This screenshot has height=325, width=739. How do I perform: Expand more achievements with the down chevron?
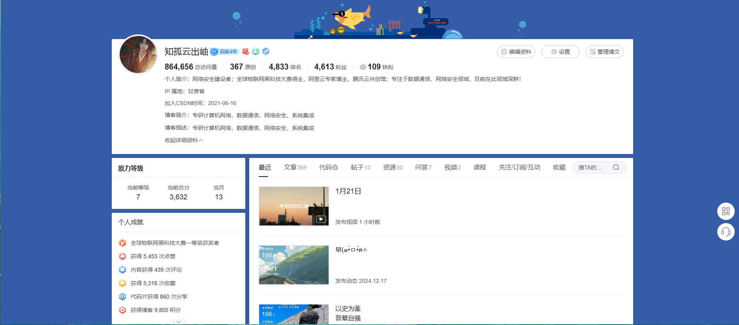(179, 321)
